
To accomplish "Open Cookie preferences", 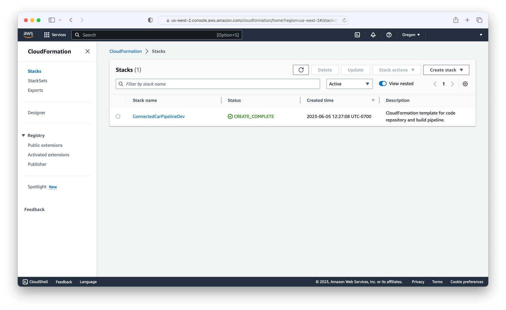I will coord(467,282).
